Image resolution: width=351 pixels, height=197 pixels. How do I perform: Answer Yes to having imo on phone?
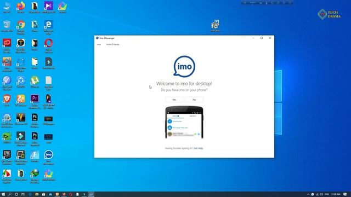click(174, 100)
